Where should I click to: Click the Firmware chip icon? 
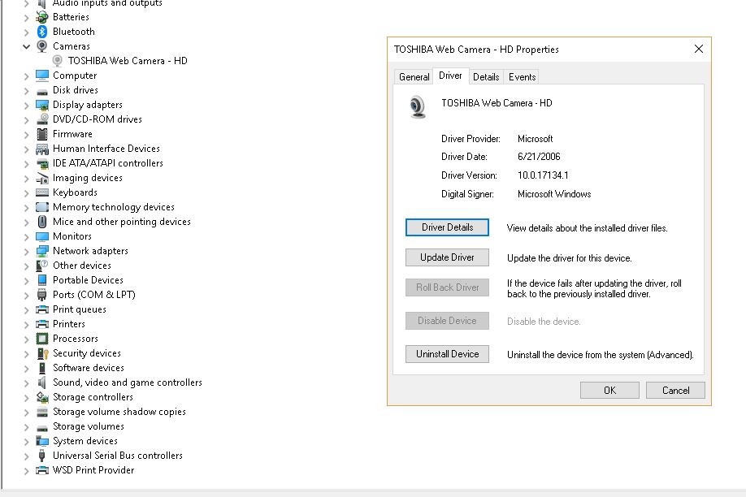[42, 134]
